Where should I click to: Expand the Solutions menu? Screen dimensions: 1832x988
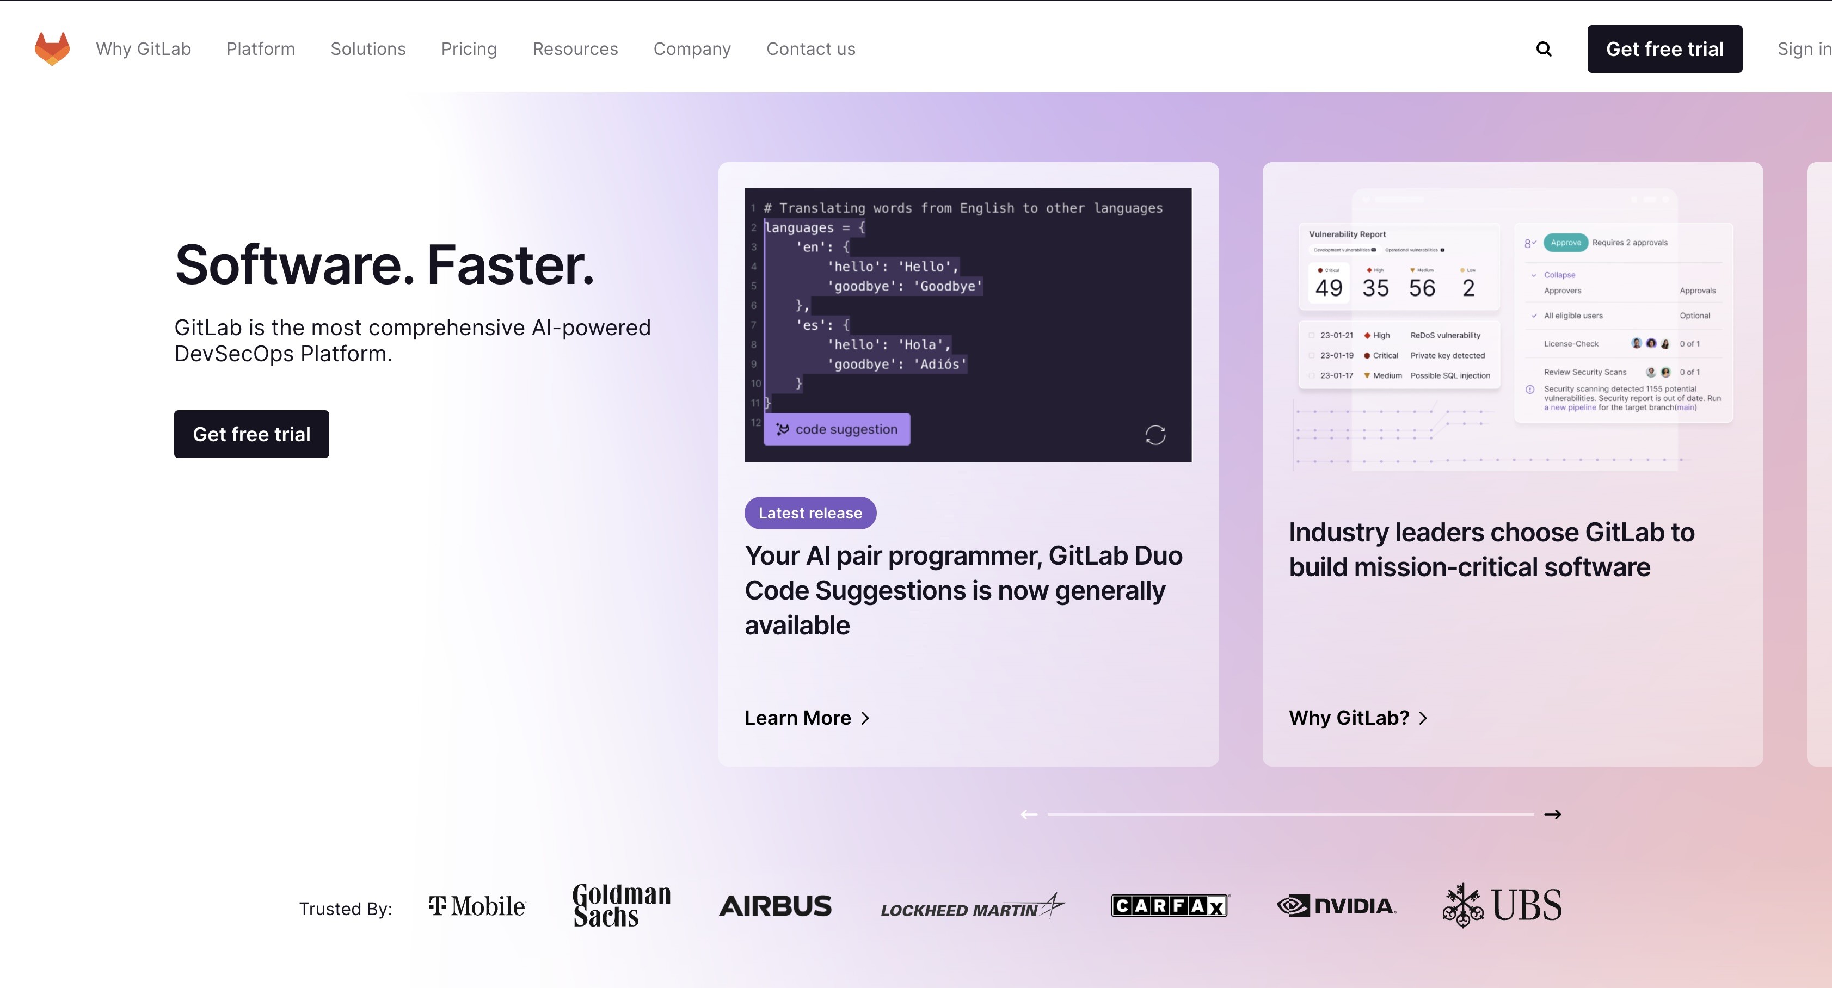(x=368, y=49)
